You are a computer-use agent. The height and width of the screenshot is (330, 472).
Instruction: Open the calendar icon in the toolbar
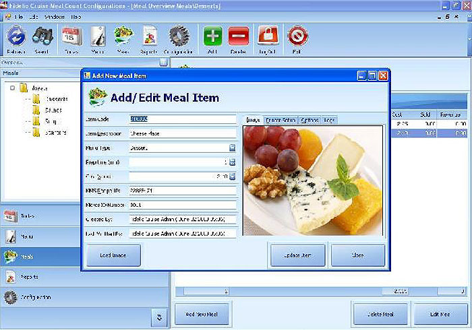[71, 38]
